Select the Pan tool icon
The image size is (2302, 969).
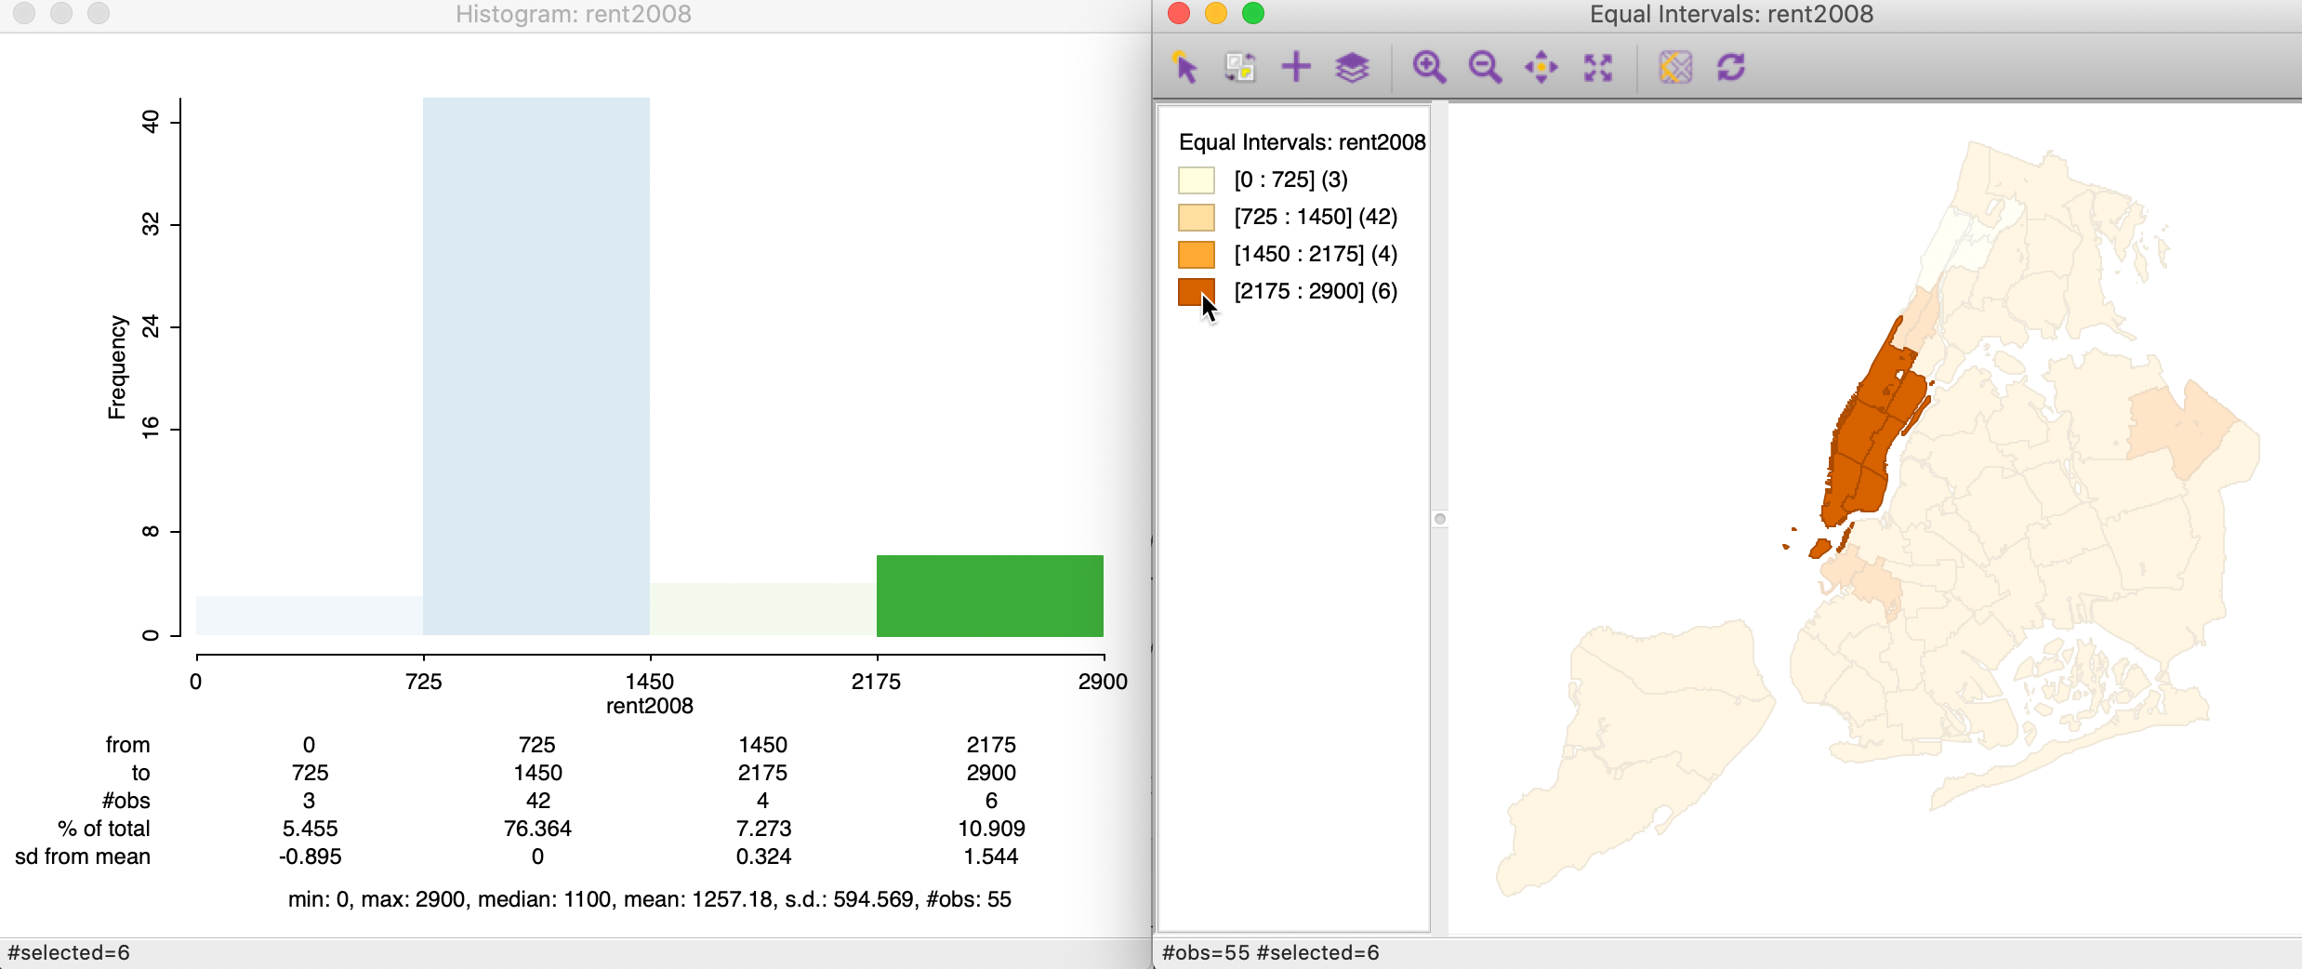click(x=1541, y=67)
